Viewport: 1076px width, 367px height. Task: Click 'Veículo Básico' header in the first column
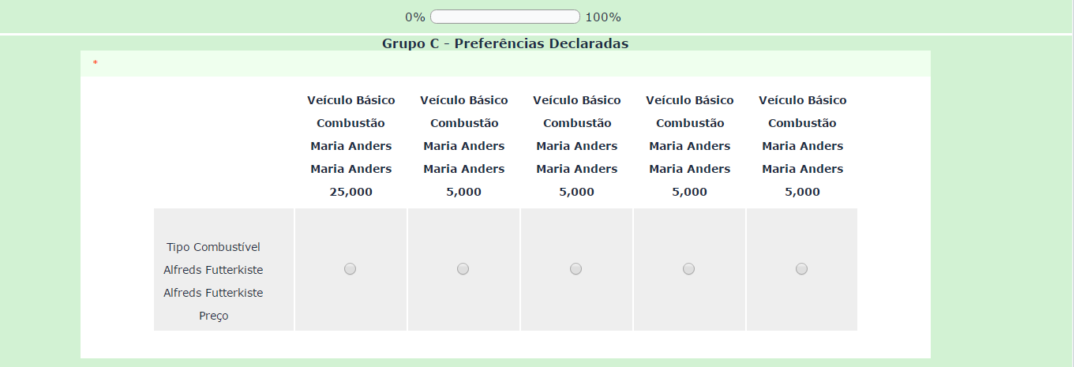pyautogui.click(x=351, y=100)
